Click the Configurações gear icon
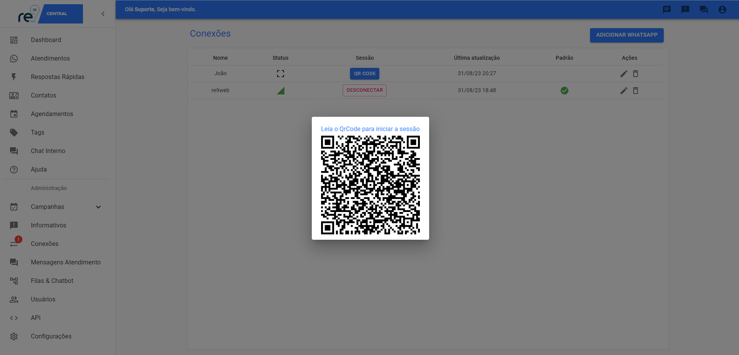 coord(14,336)
